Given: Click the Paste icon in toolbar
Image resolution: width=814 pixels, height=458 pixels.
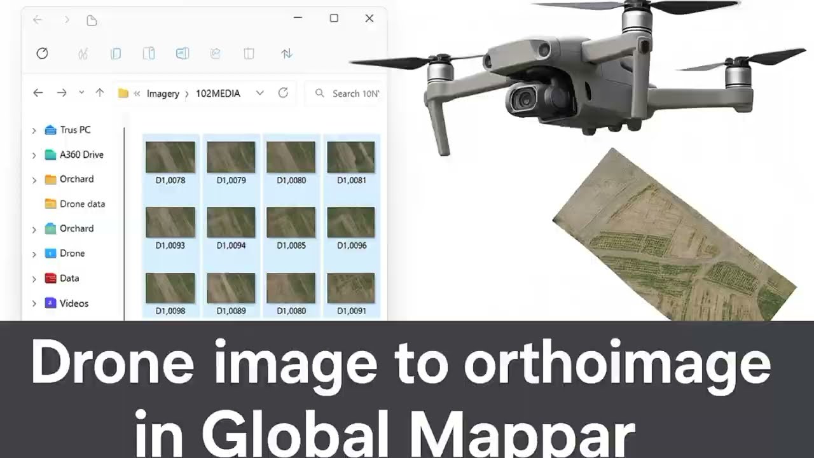Looking at the screenshot, I should tap(149, 53).
